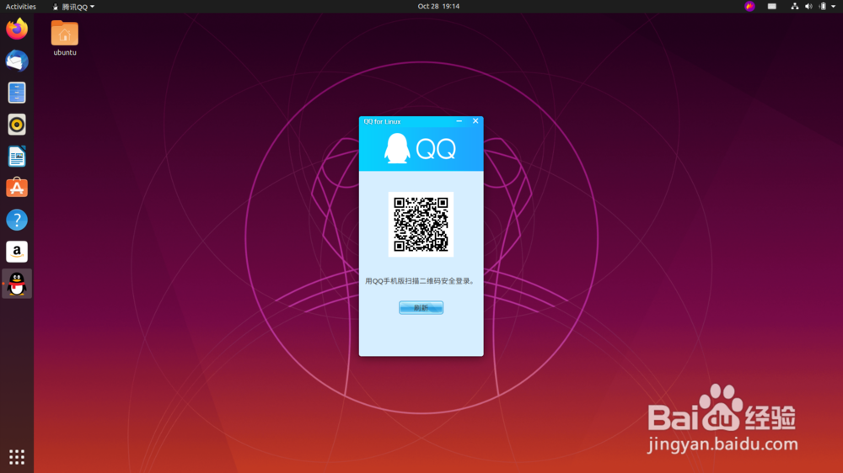The height and width of the screenshot is (473, 843).
Task: Click the login QR code image
Action: click(421, 225)
